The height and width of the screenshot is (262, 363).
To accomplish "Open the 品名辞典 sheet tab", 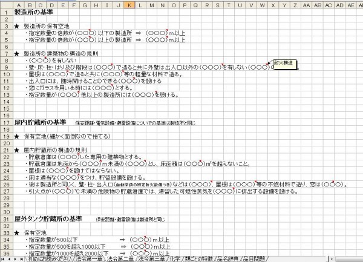I will (x=228, y=259).
